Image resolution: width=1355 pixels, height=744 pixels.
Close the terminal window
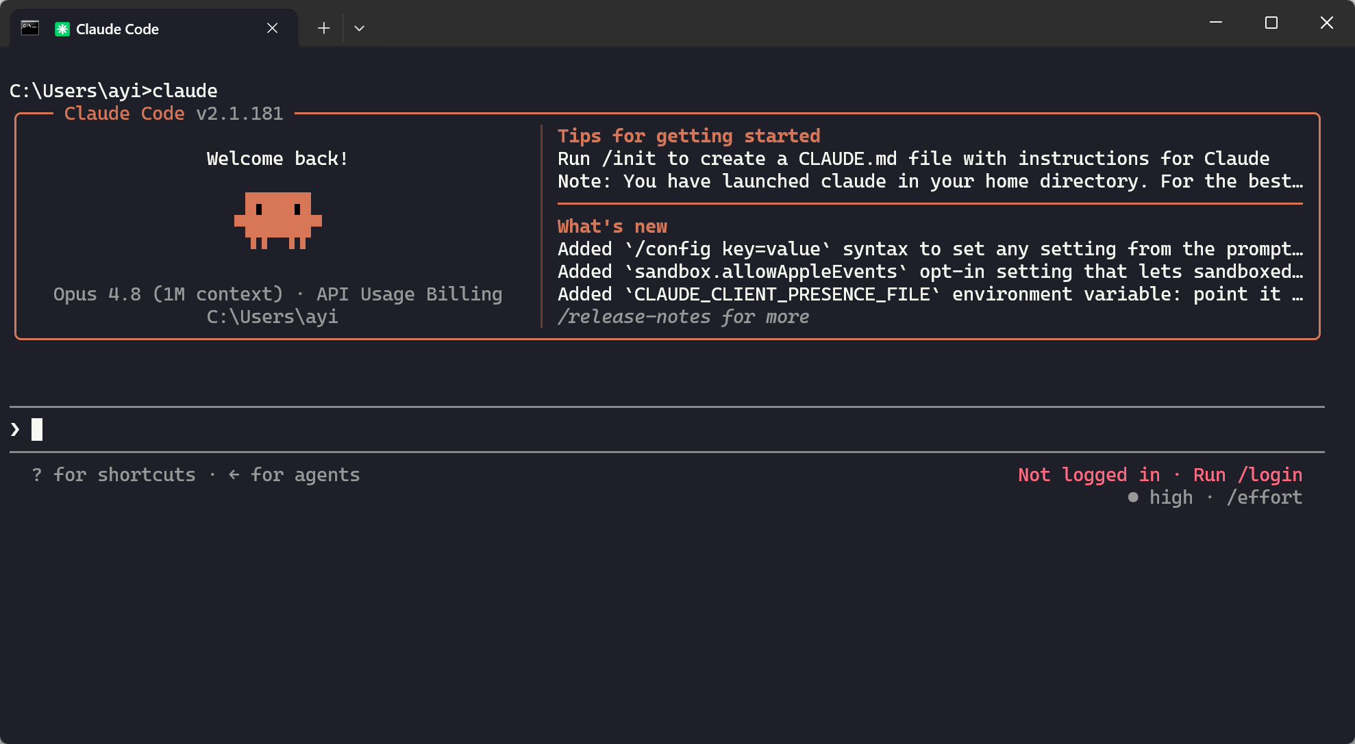pyautogui.click(x=1327, y=23)
